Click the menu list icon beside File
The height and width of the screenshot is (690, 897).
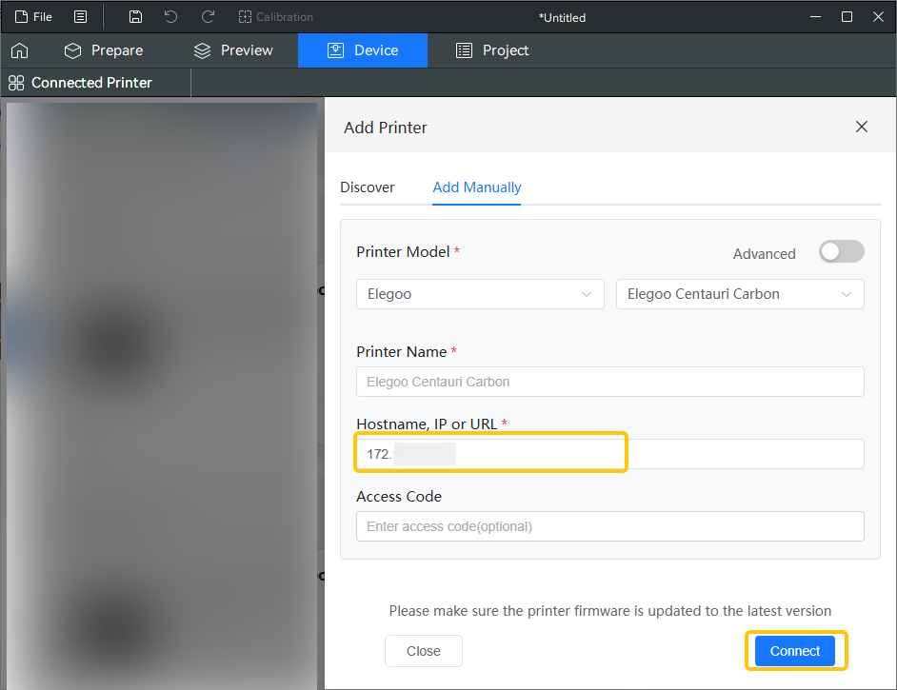(81, 16)
